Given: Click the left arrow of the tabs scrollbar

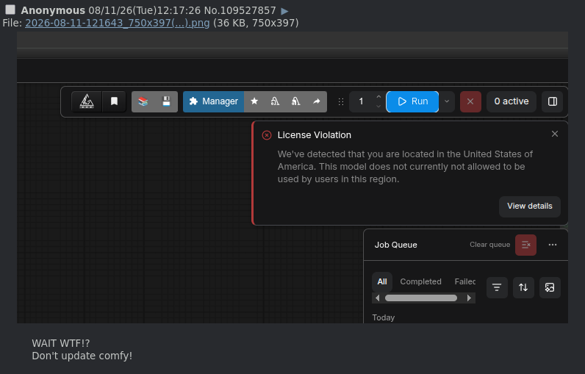Looking at the screenshot, I should tap(377, 298).
